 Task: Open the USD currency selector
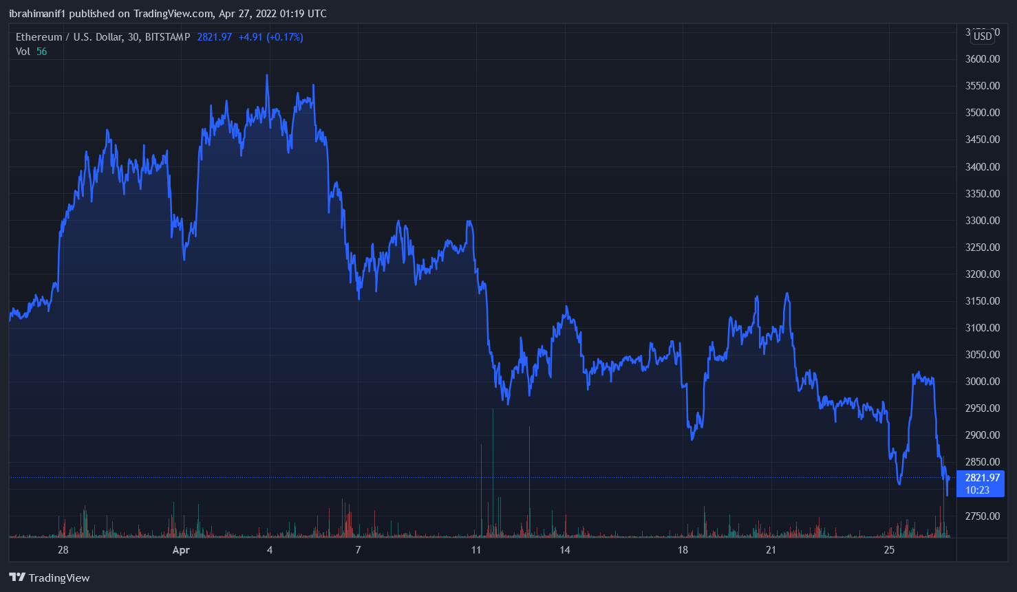pos(983,36)
